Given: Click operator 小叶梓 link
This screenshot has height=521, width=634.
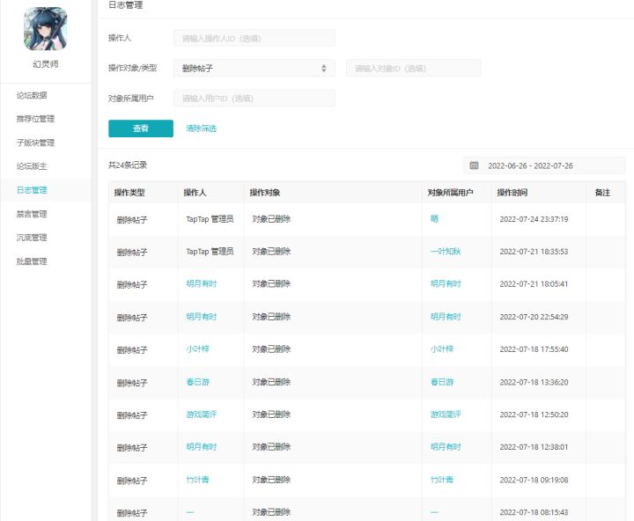Looking at the screenshot, I should pyautogui.click(x=198, y=349).
